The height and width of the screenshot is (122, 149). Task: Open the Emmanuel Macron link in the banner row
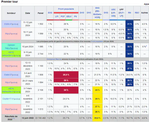pos(54,59)
